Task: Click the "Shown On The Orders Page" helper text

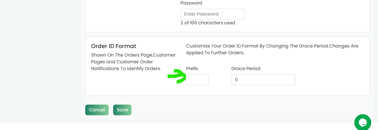Action: click(134, 55)
